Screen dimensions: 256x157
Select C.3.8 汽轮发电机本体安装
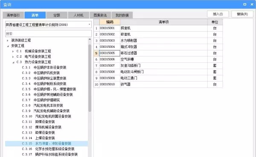[x=42, y=105]
